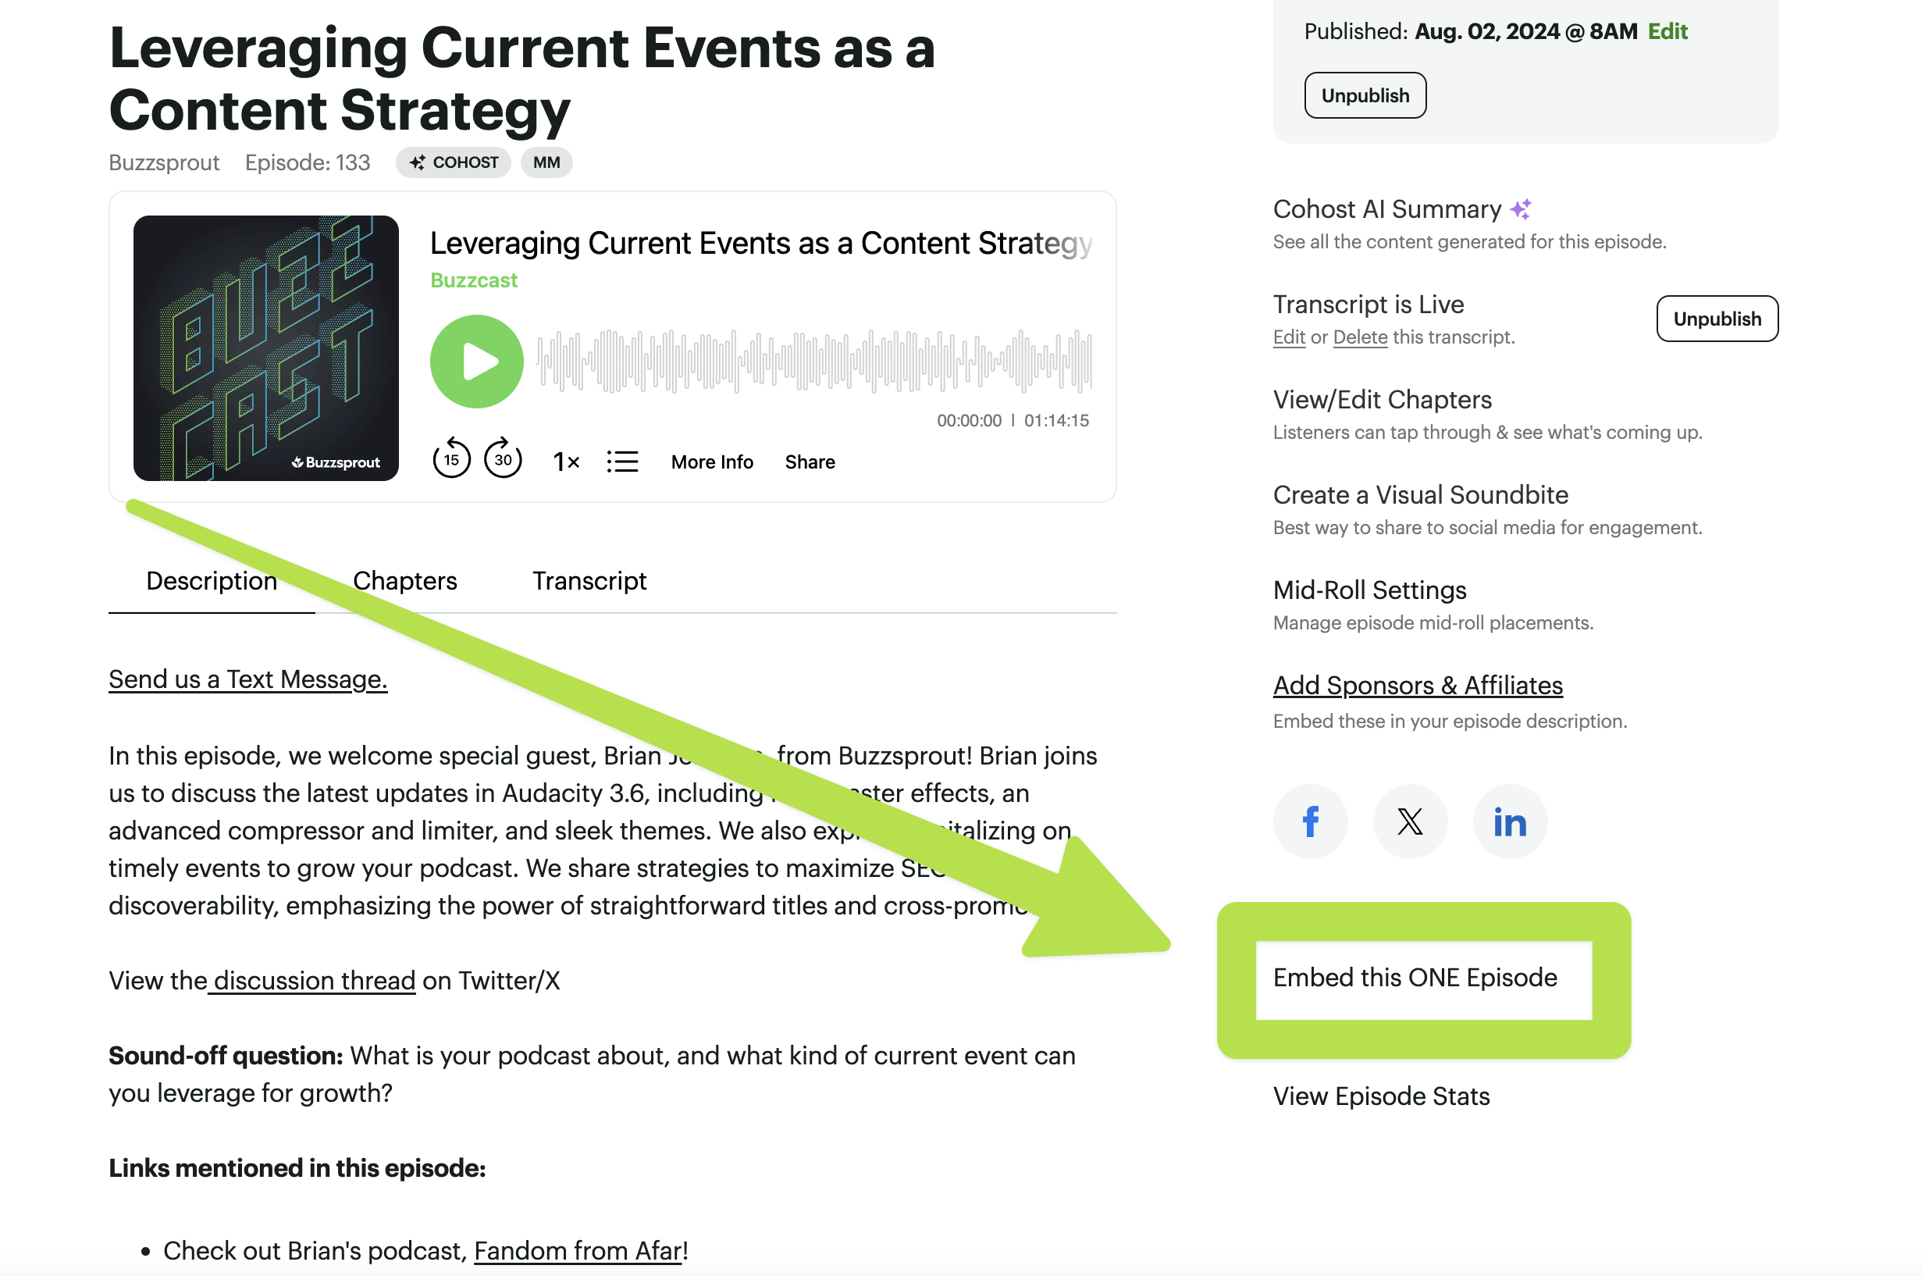
Task: Seek in the audio waveform
Action: click(x=813, y=362)
